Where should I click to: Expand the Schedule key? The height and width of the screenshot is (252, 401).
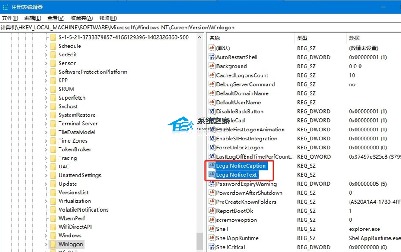coord(46,46)
